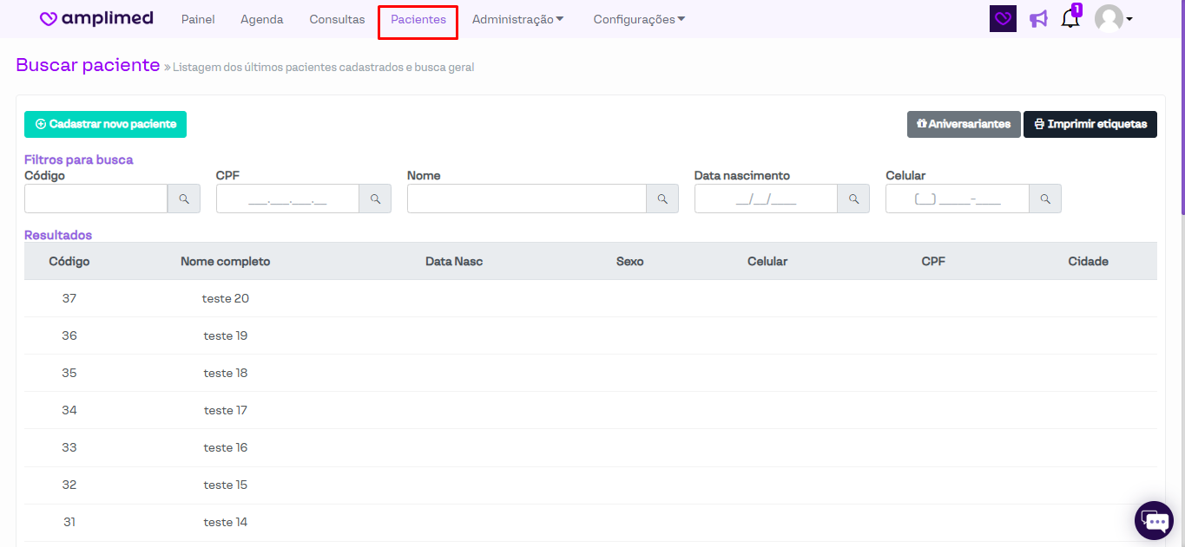Click the Aniversariantes button
The height and width of the screenshot is (547, 1185).
coord(964,124)
